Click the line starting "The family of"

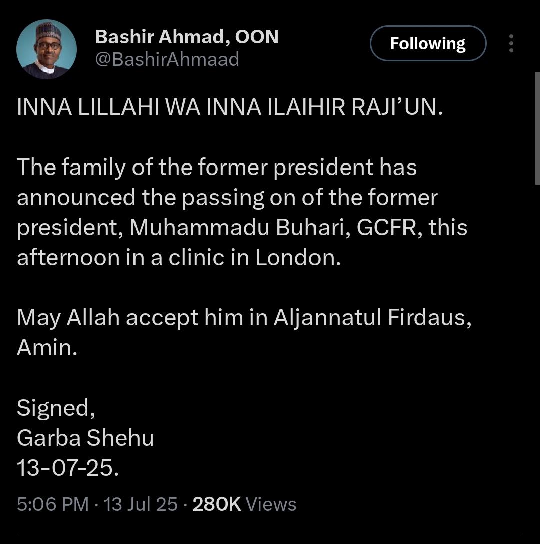(x=217, y=168)
